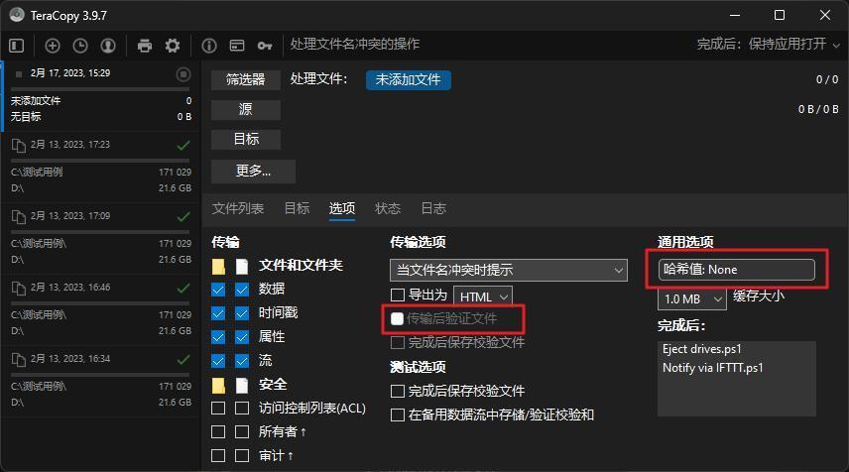Screen dimensions: 849x472
Task: Enable folder-column 访问控制列表(ACL) checkbox
Action: pyautogui.click(x=218, y=408)
